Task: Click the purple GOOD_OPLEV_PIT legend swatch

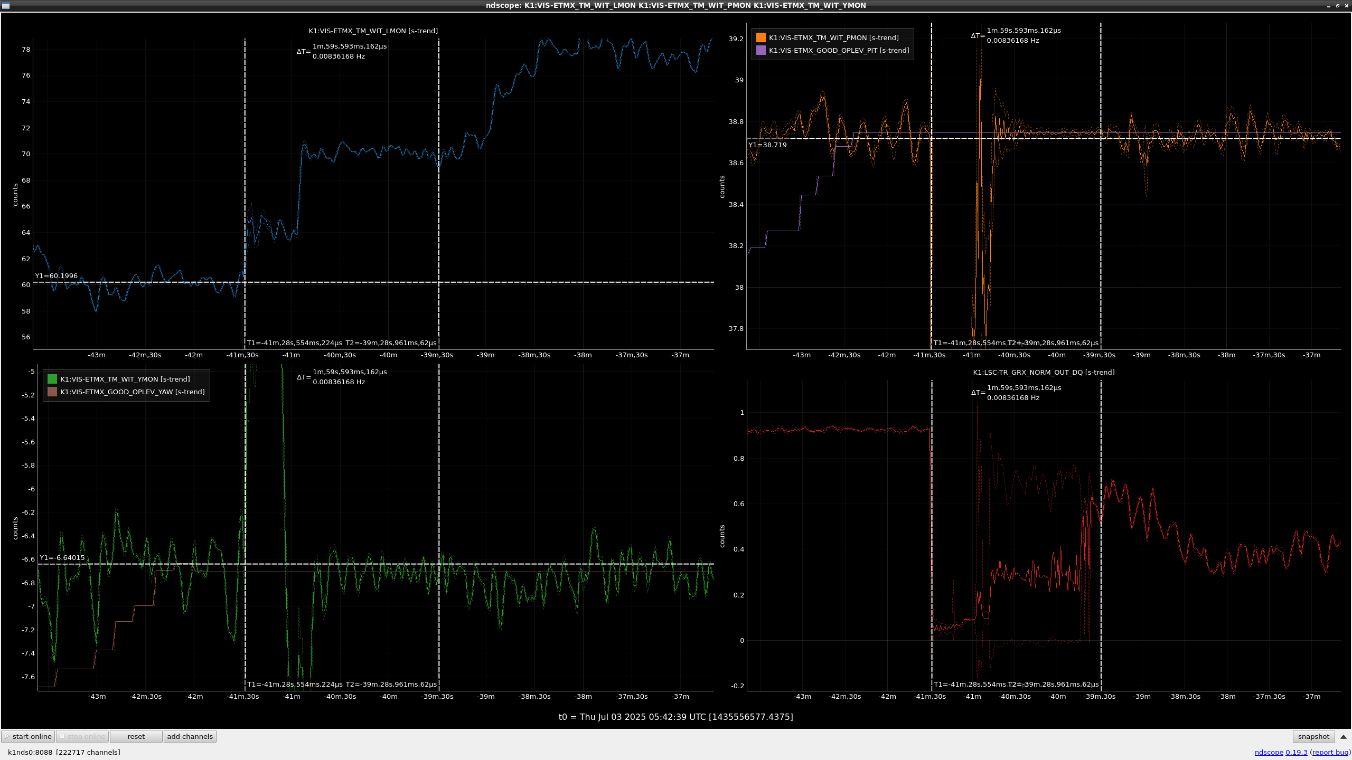Action: pyautogui.click(x=761, y=50)
